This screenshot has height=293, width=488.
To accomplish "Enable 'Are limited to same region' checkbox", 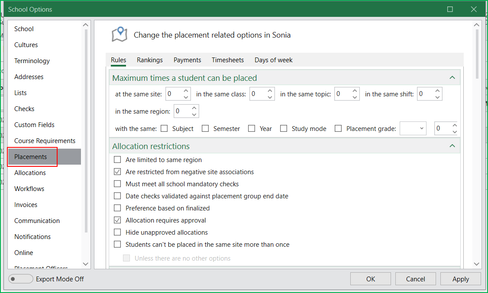I will point(117,160).
